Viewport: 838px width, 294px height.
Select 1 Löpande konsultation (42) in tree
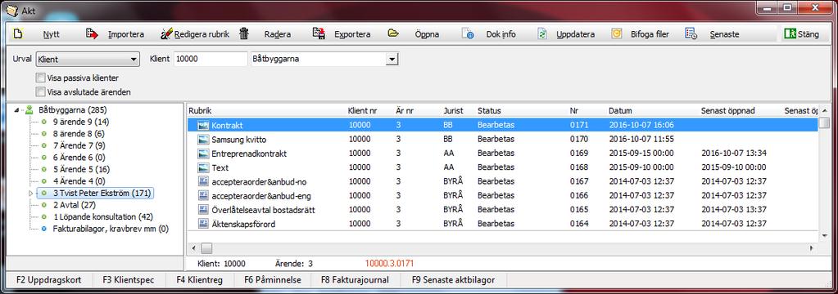(102, 216)
